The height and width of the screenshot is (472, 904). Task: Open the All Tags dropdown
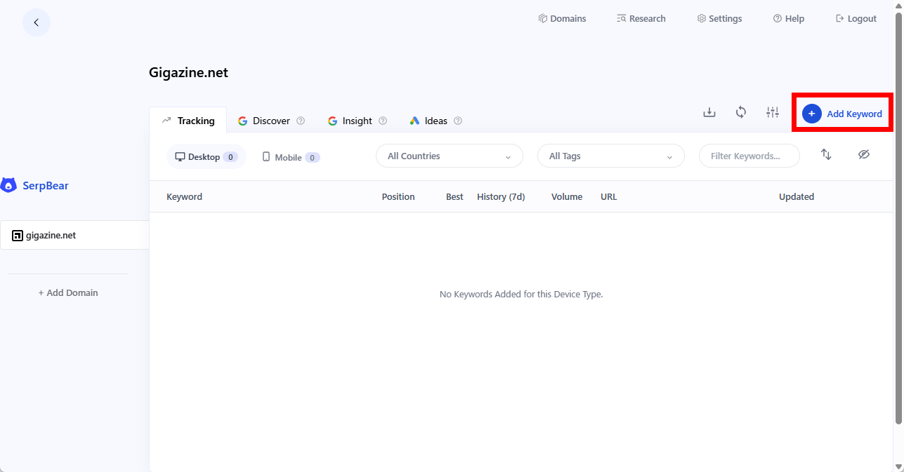pos(610,156)
